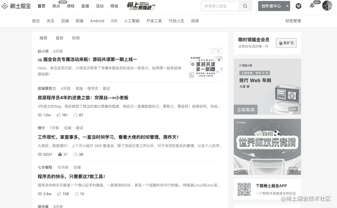This screenshot has width=337, height=208.
Task: Expand the 创作者中心 dropdown
Action: [274, 6]
